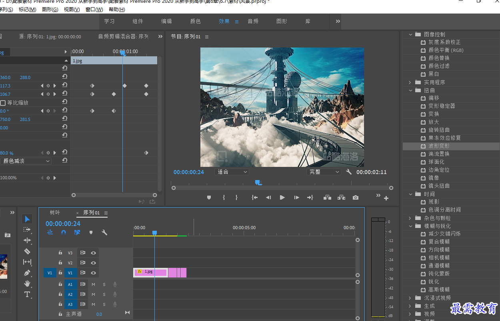The width and height of the screenshot is (500, 321).
Task: Show more workspaces with double chevron
Action: coord(338,21)
